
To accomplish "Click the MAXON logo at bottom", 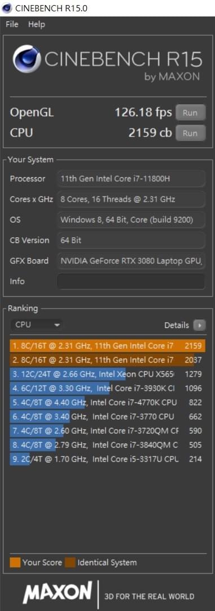I will (58, 592).
